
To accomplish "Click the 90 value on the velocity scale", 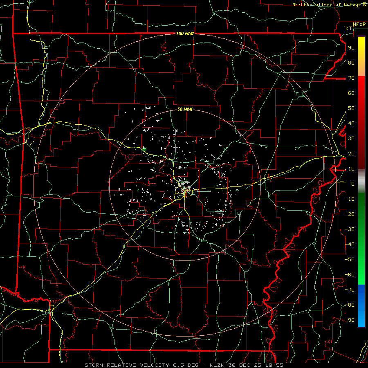I will (351, 48).
